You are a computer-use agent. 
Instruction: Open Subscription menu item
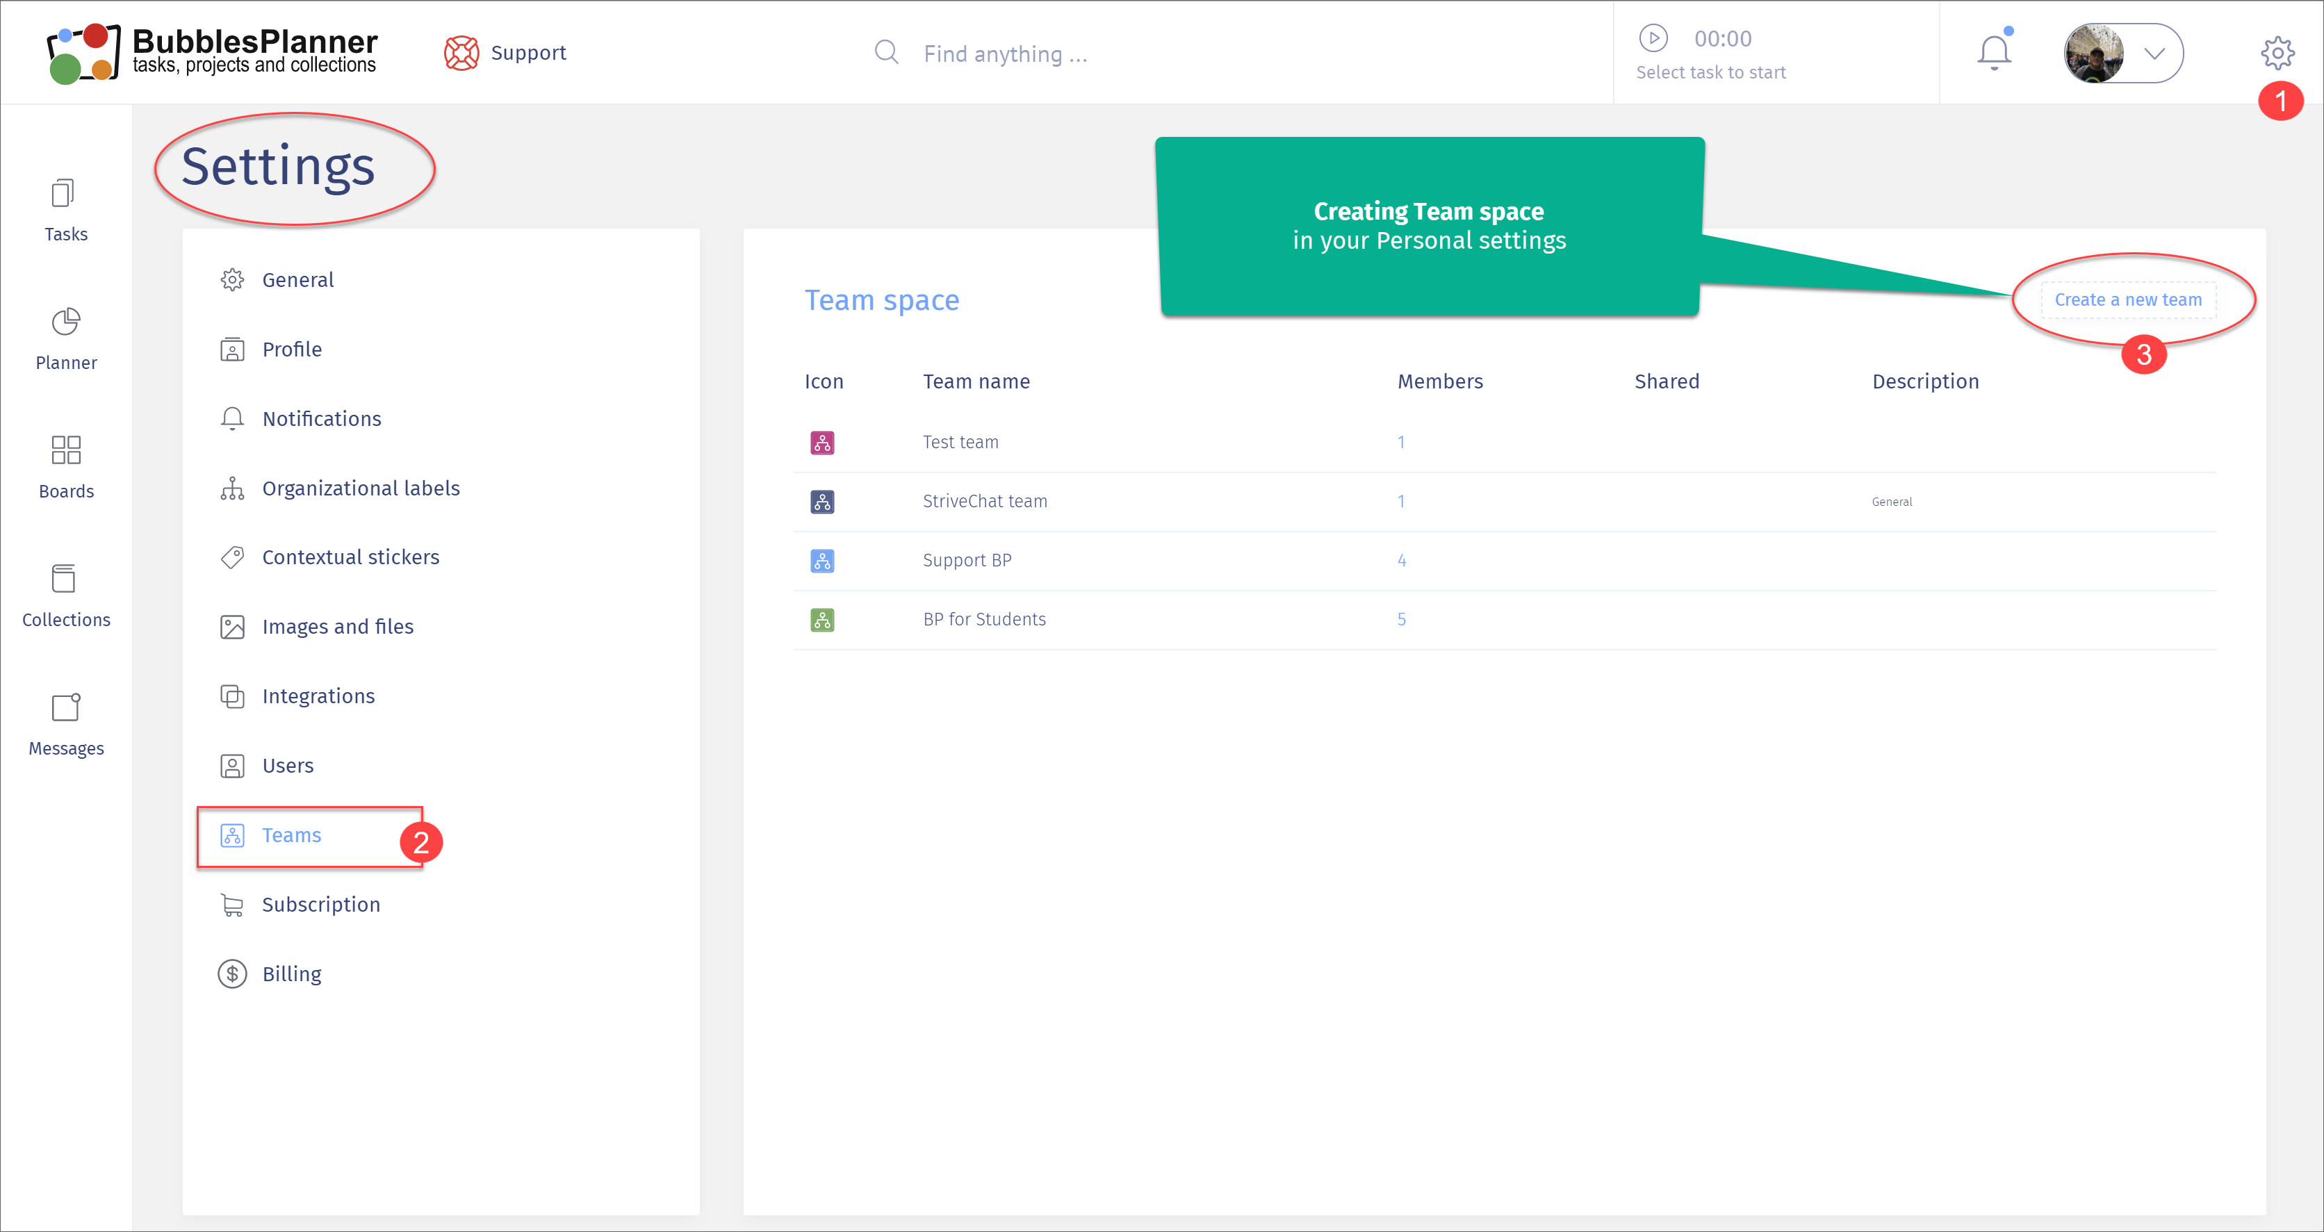pyautogui.click(x=320, y=905)
